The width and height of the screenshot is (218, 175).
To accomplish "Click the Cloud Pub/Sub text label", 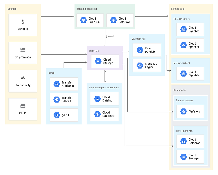I will (94, 20).
